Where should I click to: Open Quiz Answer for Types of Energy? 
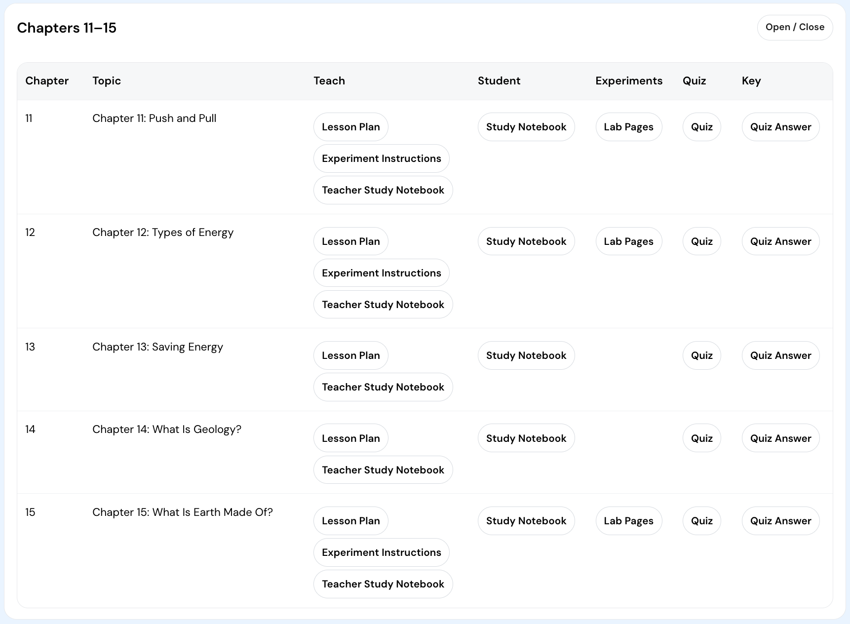click(x=780, y=241)
